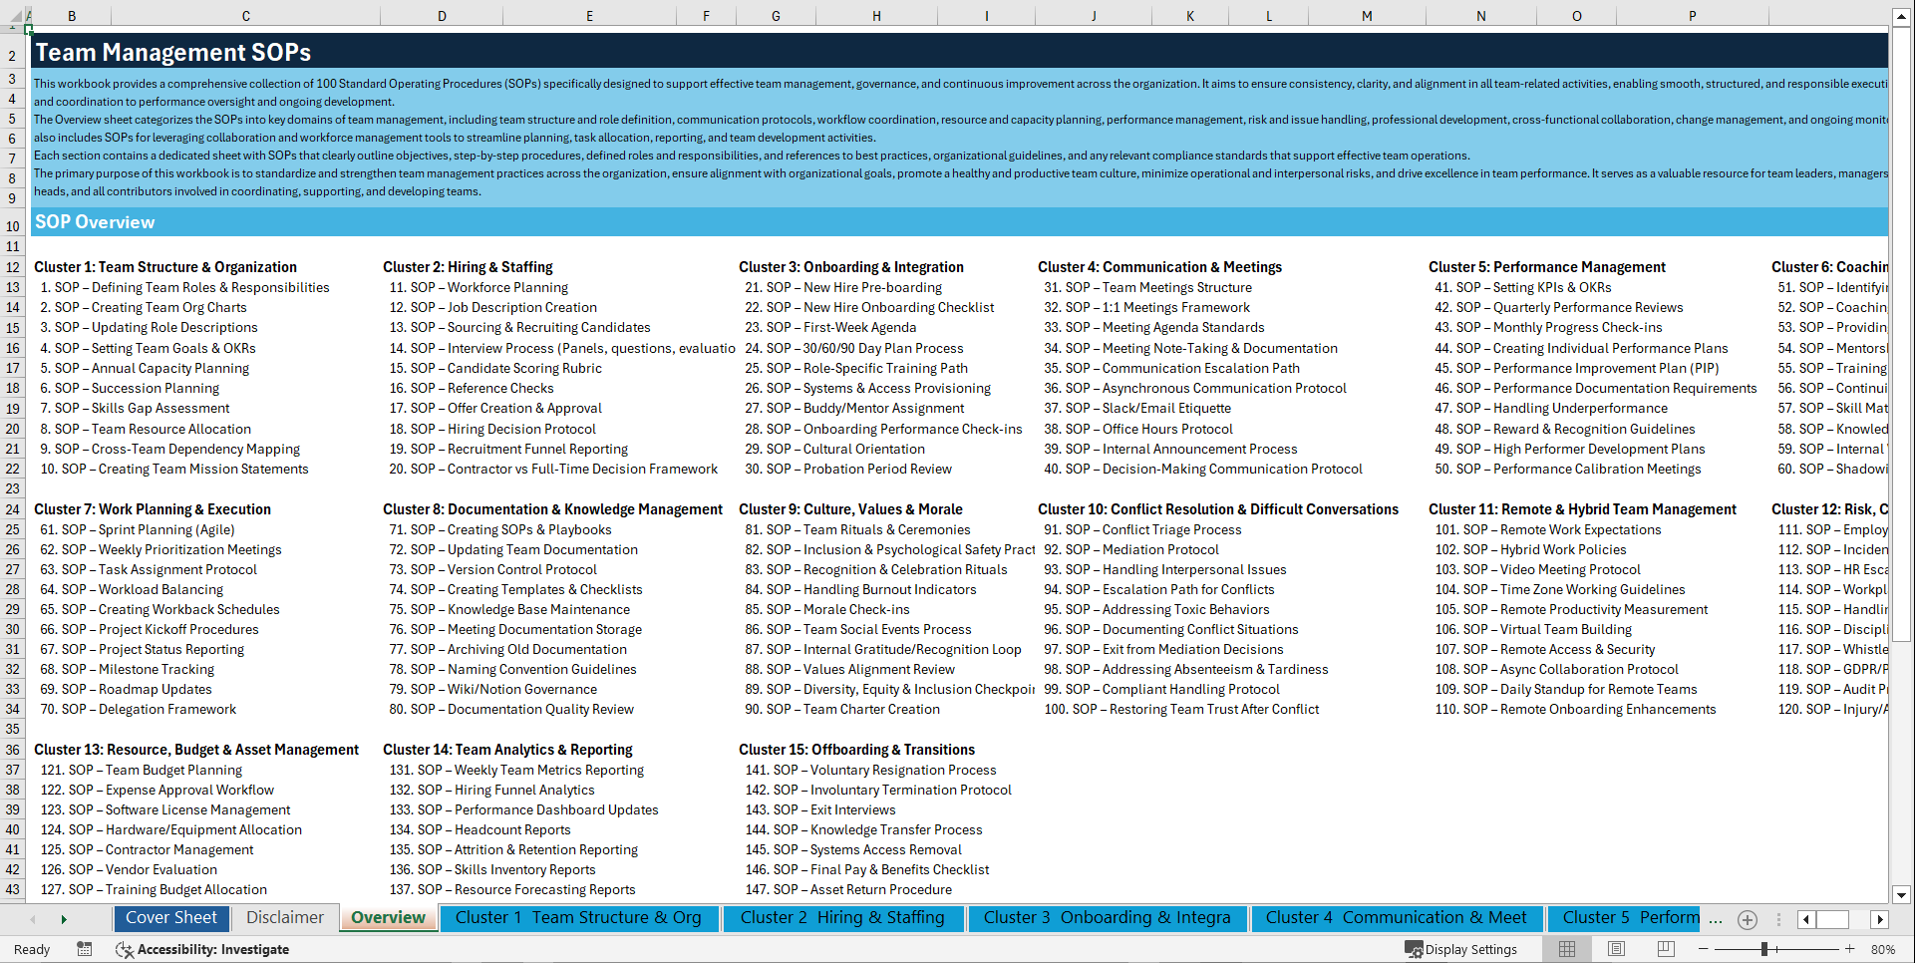Switch to Page Layout view in status bar
The width and height of the screenshot is (1915, 963).
click(1616, 949)
